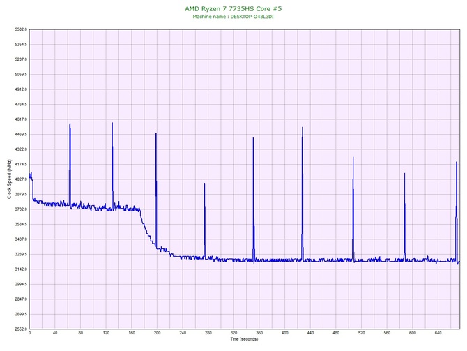Click the clock spike near 64 seconds

[70, 165]
